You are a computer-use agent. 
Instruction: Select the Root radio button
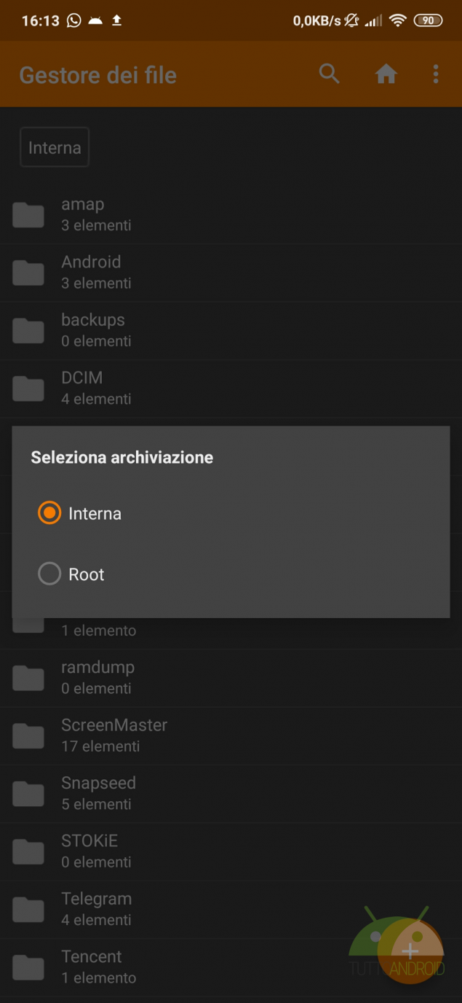[x=49, y=574]
